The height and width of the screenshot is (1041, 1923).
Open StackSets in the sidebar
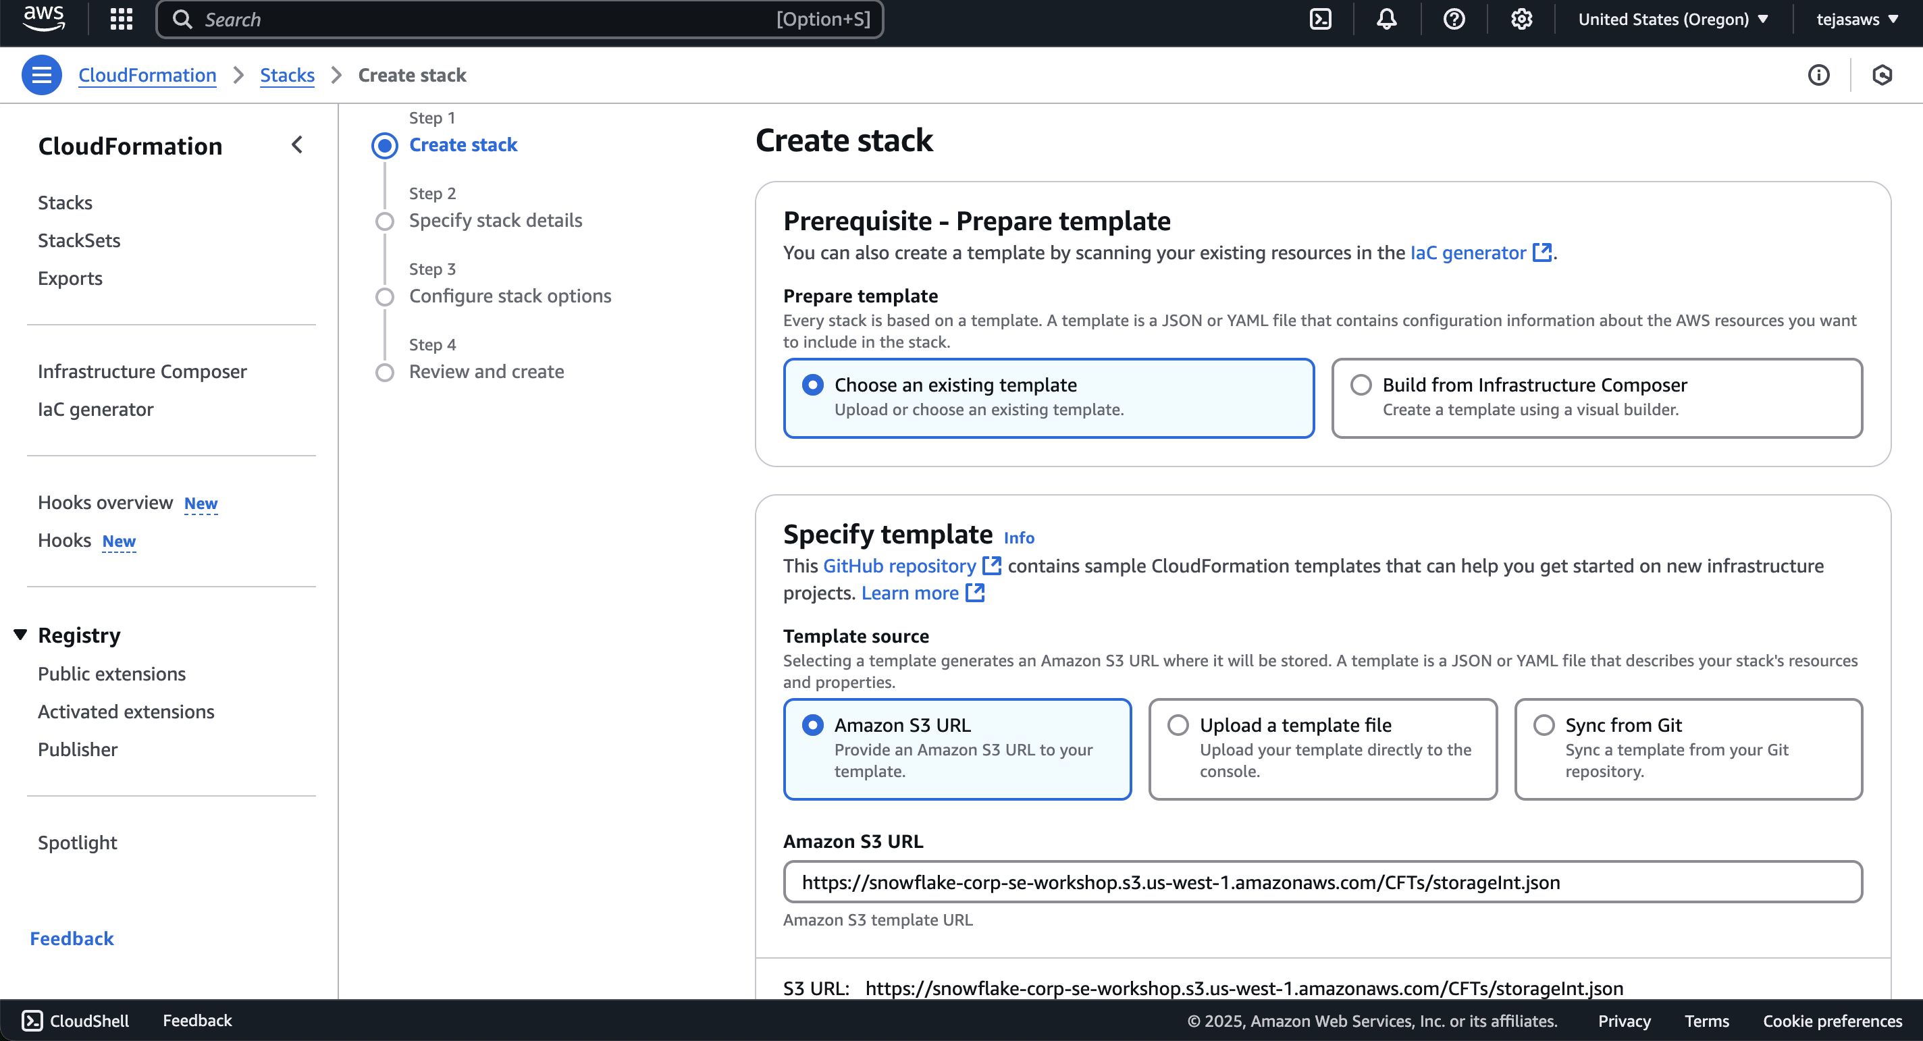tap(79, 240)
